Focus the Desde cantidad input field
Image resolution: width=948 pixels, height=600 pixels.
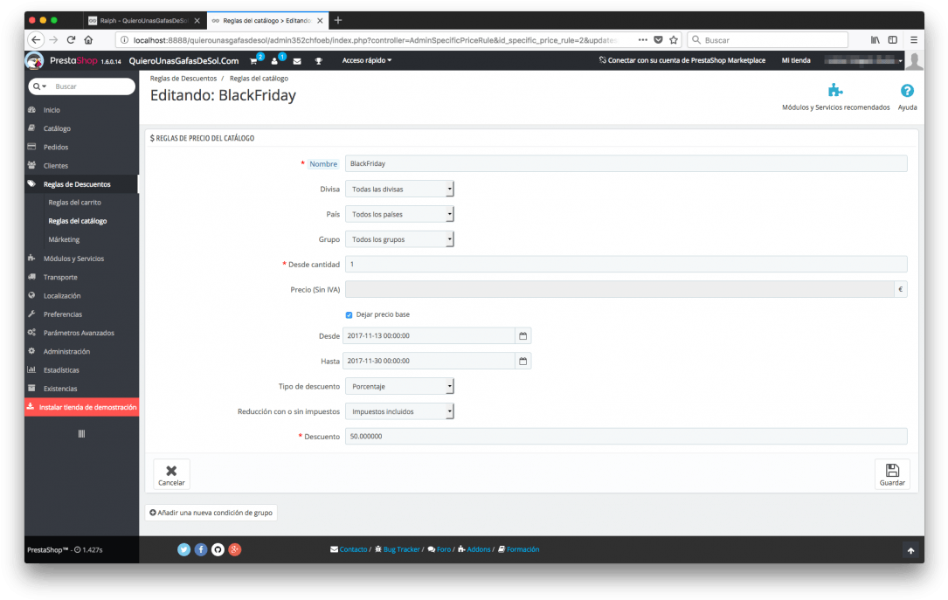626,264
